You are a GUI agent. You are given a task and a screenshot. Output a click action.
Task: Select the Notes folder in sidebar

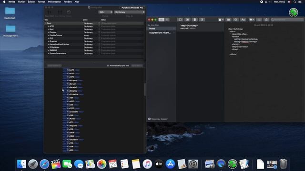click(161, 28)
